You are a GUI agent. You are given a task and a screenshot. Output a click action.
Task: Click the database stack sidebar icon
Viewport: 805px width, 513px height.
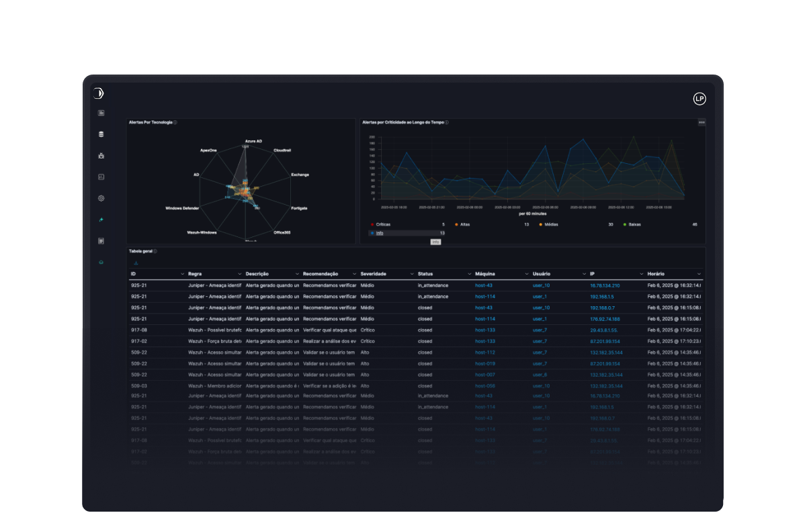click(x=101, y=134)
